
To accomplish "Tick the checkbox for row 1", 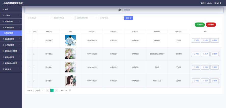I will point(30,40).
